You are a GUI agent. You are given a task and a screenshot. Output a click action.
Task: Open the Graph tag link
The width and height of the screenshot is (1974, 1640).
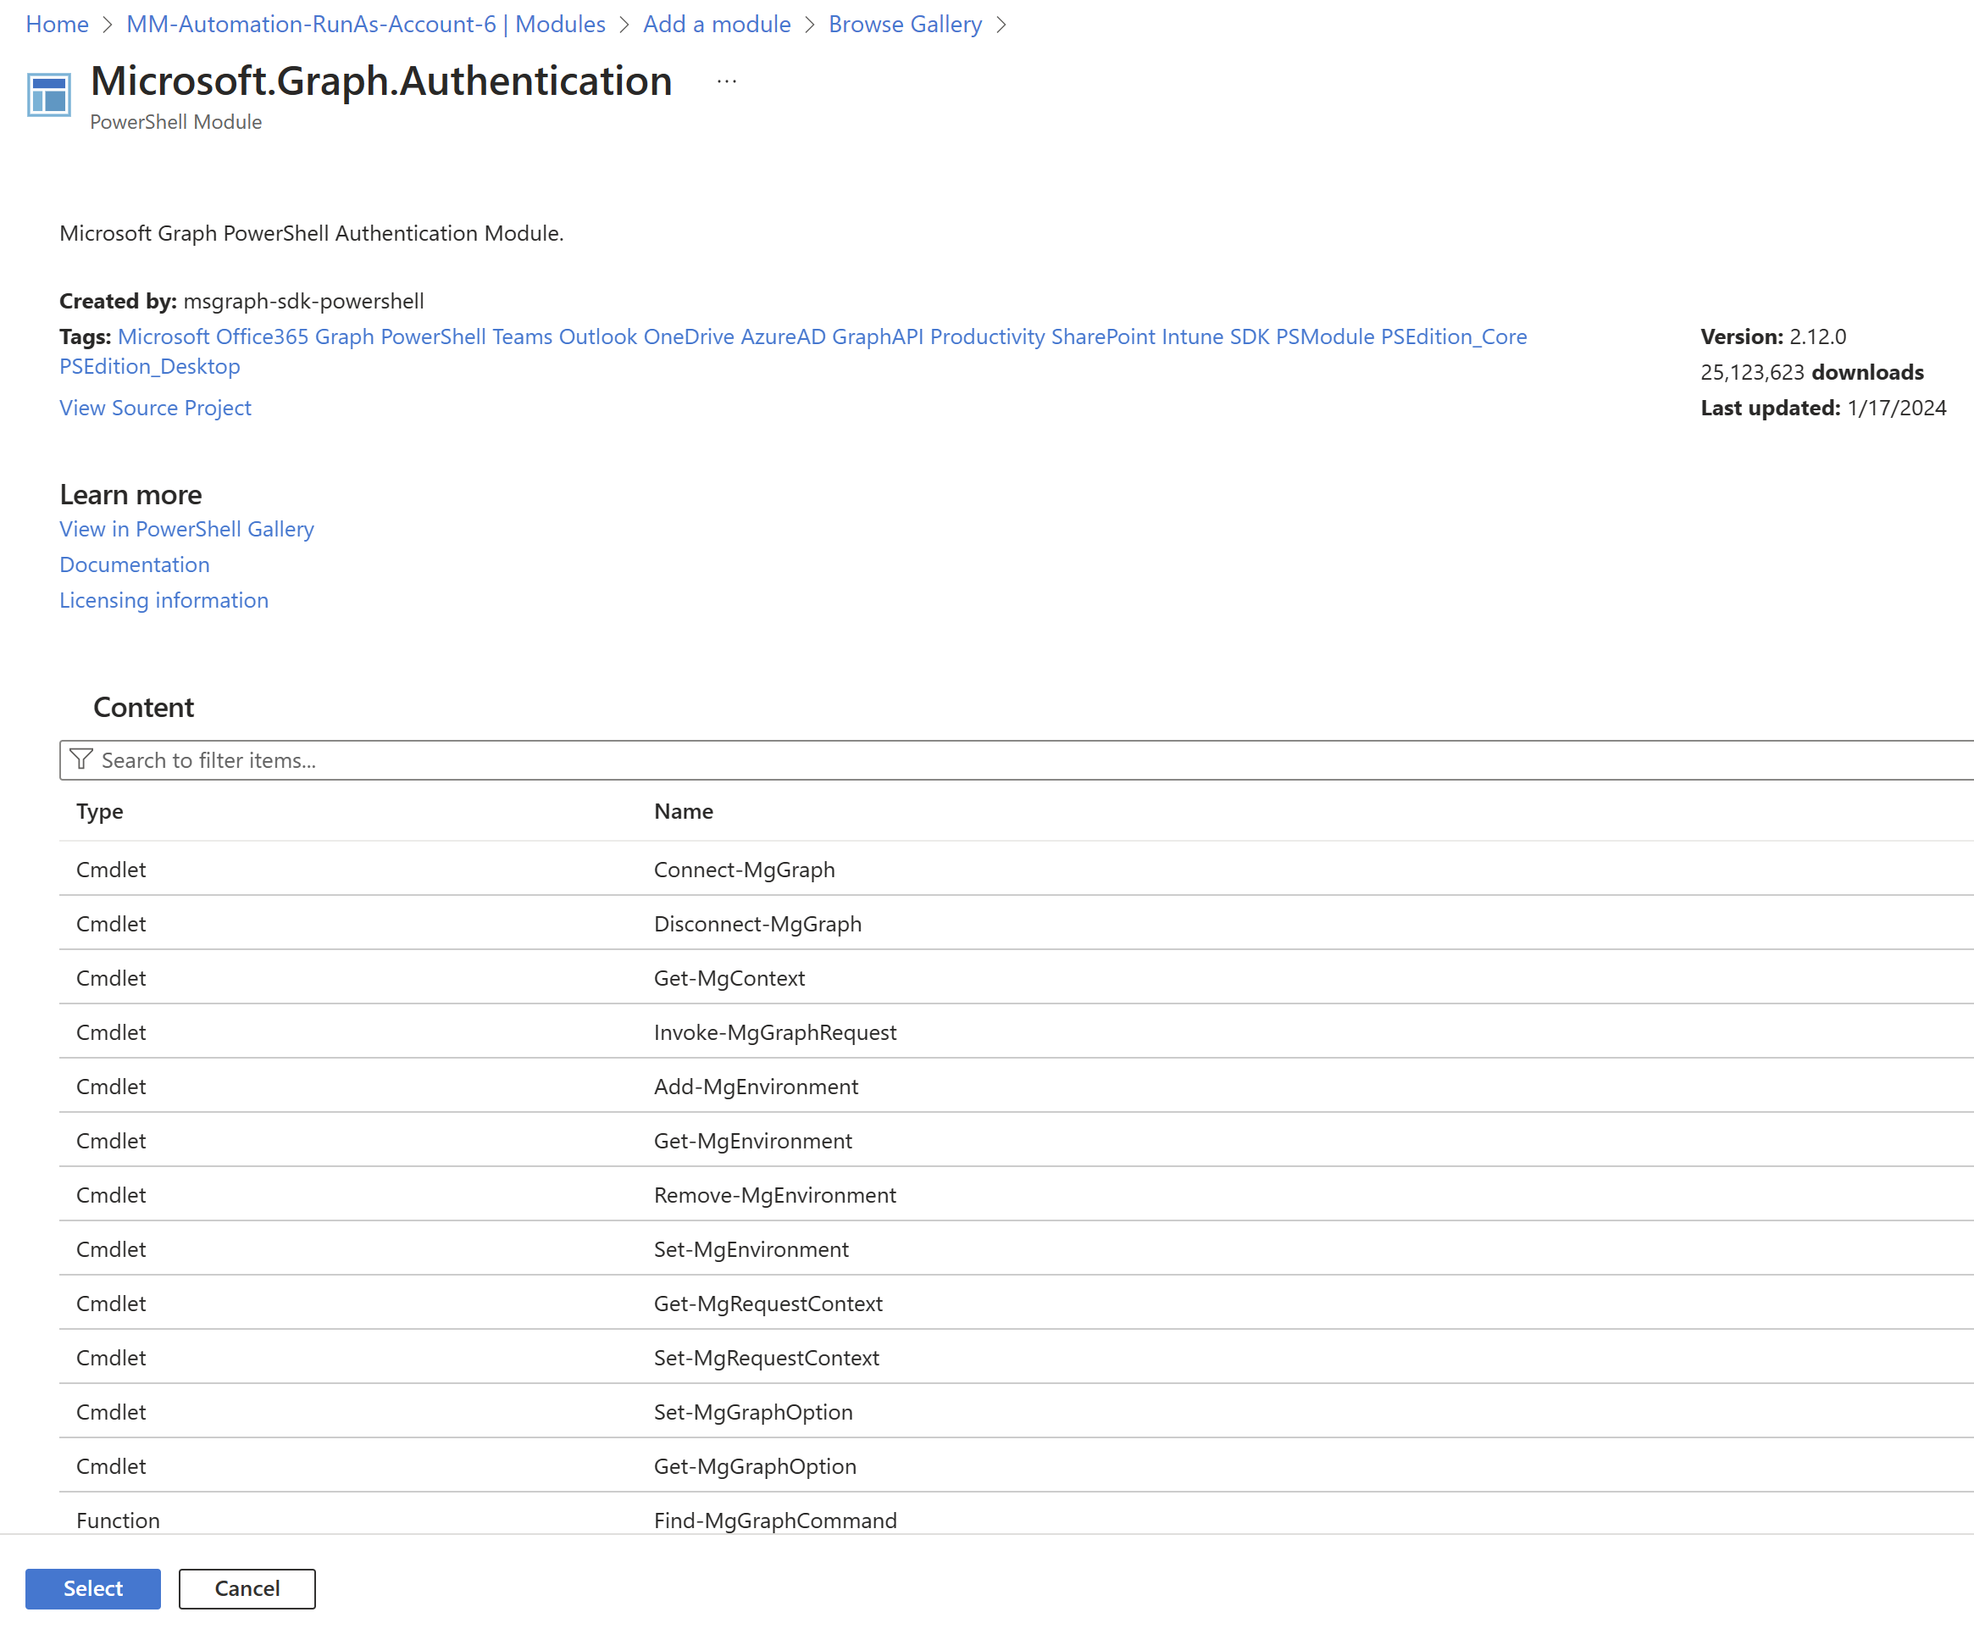tap(344, 336)
